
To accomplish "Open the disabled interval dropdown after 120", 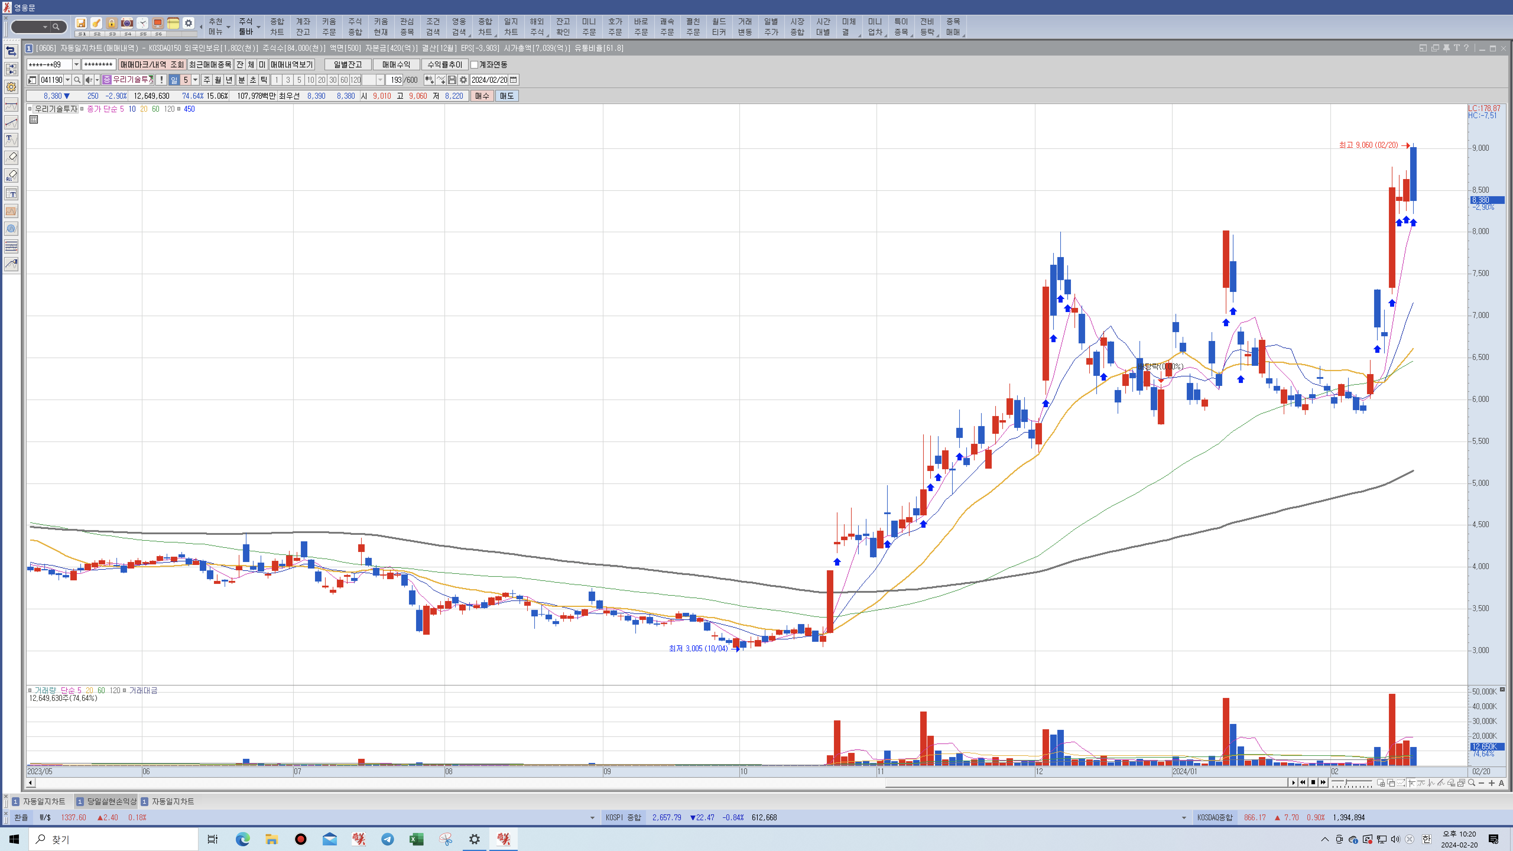I will [x=380, y=80].
